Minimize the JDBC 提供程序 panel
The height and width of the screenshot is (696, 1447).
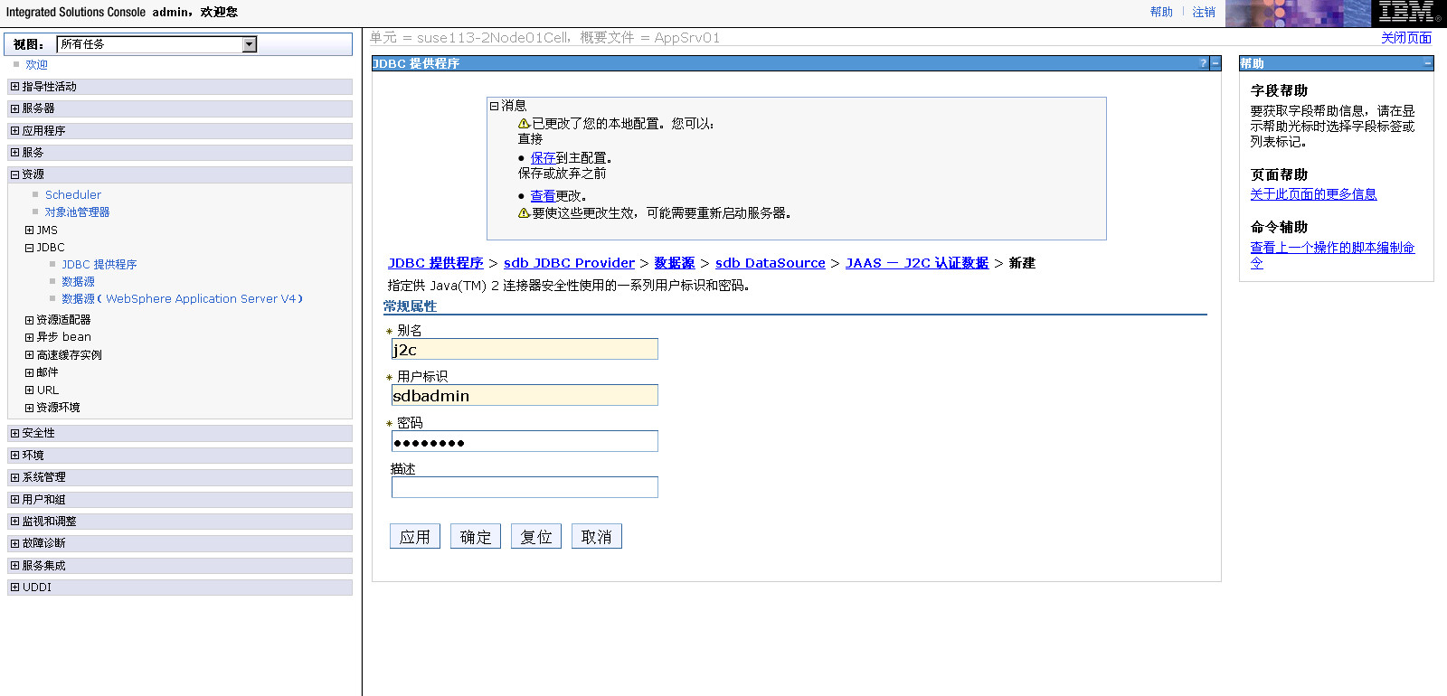pyautogui.click(x=1215, y=63)
